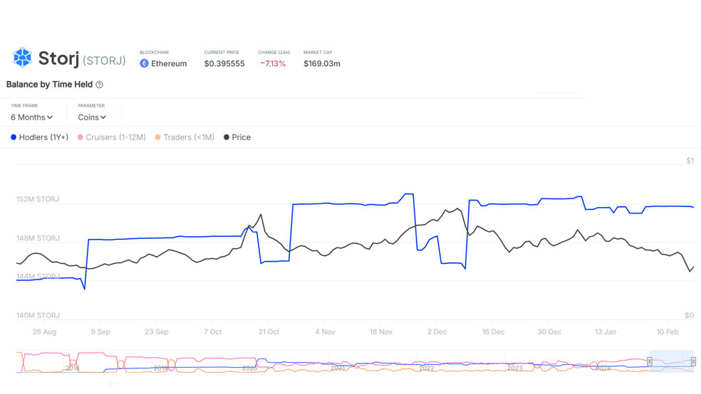Click the 2023 marker in the navigator

pos(514,368)
